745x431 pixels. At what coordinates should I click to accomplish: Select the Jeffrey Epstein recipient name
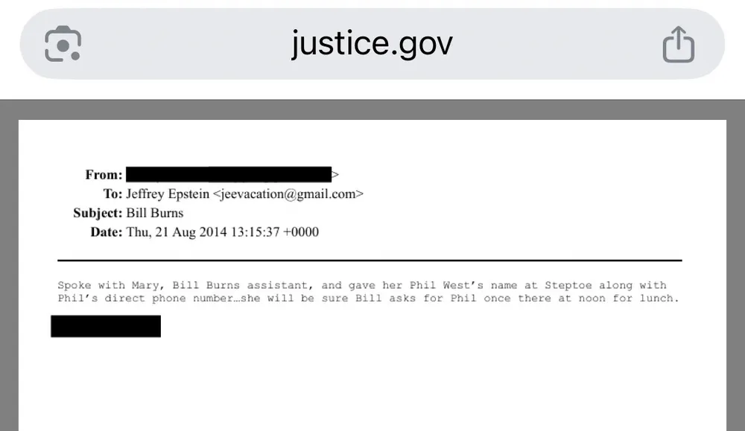[x=168, y=194]
